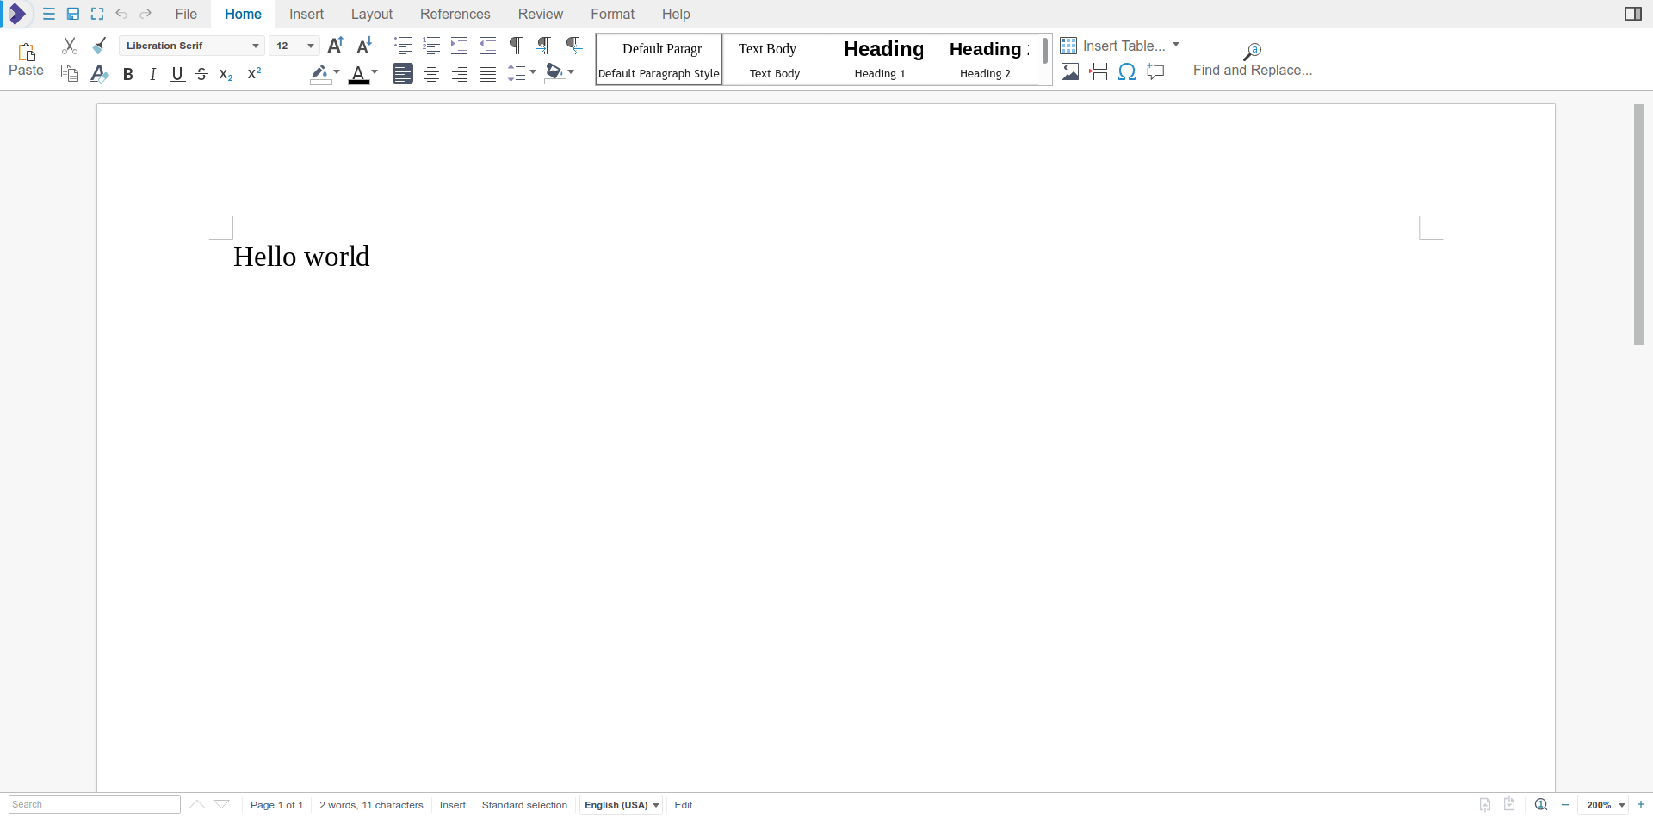Click the Search field in the status bar

point(93,804)
